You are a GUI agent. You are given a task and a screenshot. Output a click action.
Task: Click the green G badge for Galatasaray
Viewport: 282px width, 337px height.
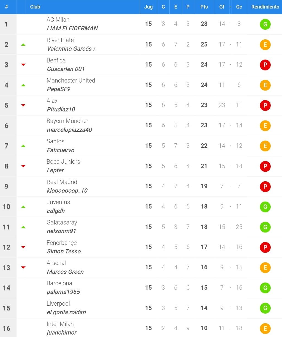[265, 227]
